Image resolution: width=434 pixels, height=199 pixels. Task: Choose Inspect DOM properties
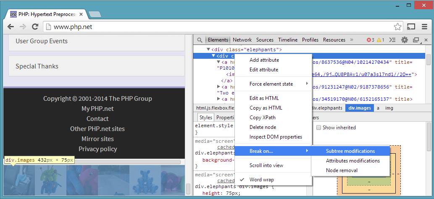pos(274,137)
